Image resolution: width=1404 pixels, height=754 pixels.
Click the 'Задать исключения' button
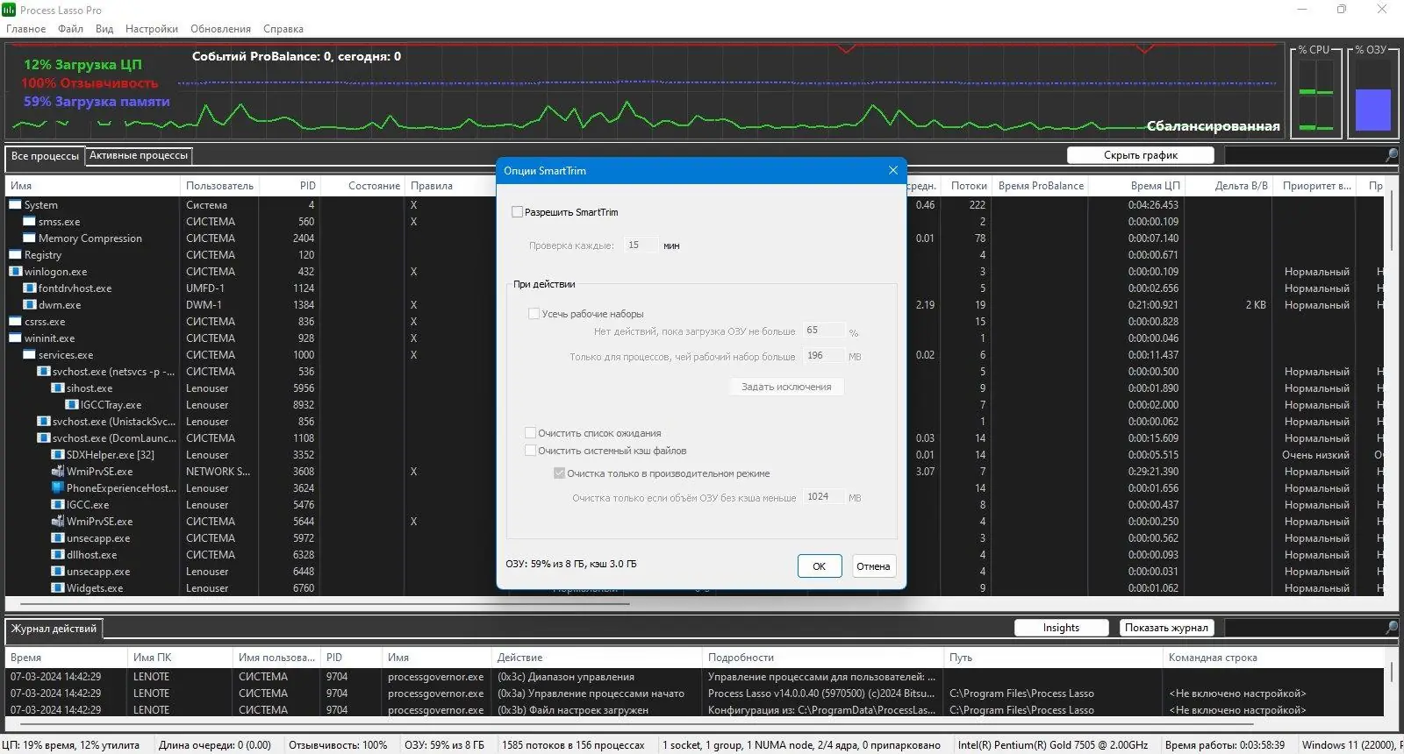coord(786,387)
